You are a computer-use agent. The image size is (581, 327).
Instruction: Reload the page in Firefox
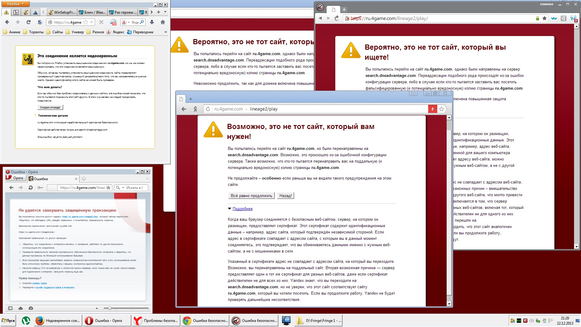28,22
